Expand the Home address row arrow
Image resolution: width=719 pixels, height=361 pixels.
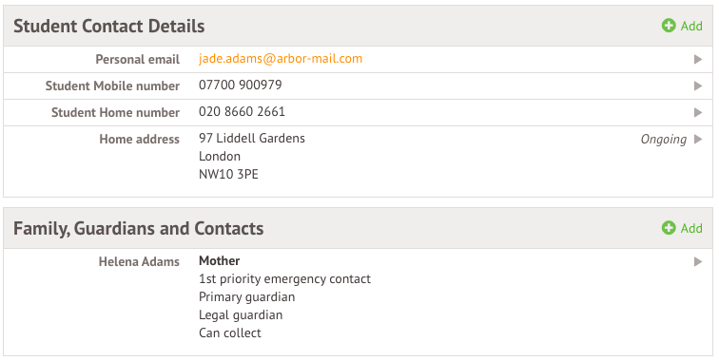coord(698,139)
